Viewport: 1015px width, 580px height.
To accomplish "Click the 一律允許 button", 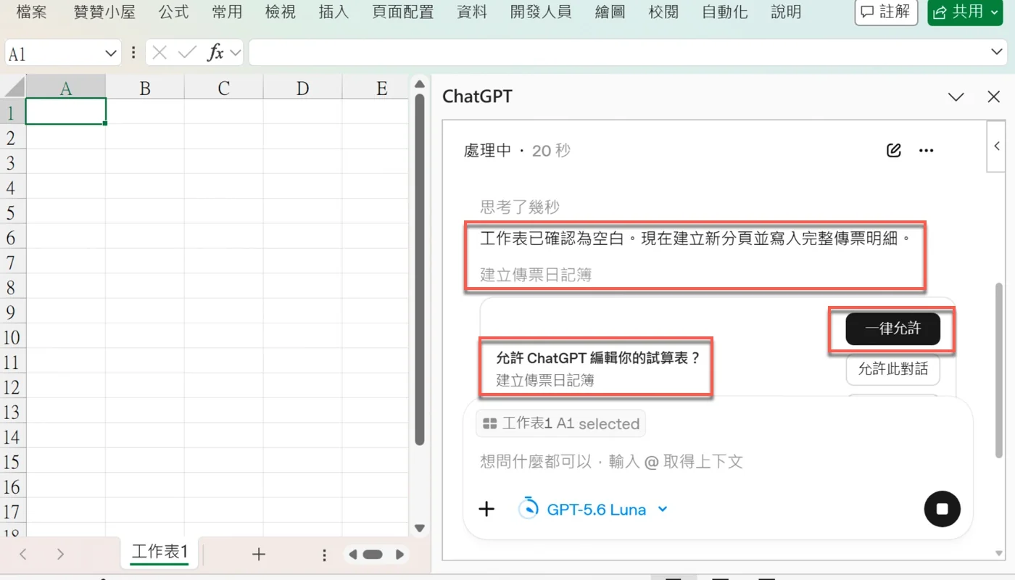I will [x=892, y=329].
